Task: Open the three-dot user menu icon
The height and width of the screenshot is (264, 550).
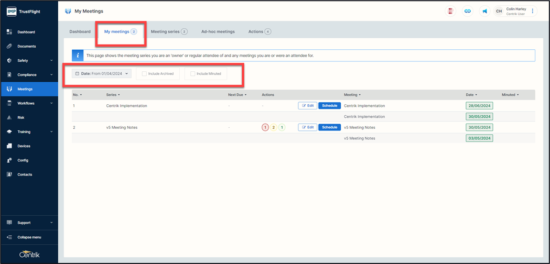Action: pos(533,11)
